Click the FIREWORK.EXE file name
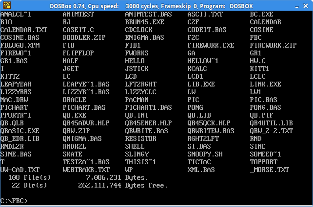This screenshot has width=313, height=207. [211, 45]
